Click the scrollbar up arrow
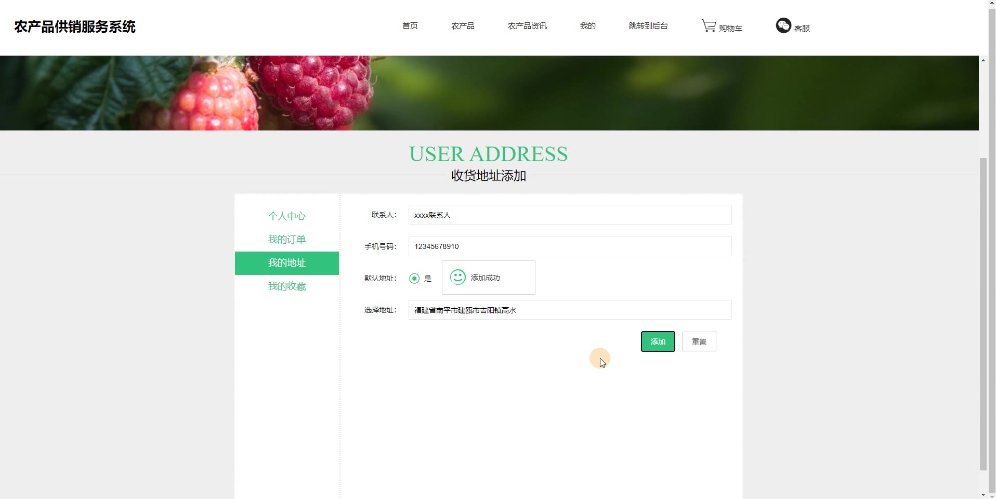 click(x=983, y=60)
